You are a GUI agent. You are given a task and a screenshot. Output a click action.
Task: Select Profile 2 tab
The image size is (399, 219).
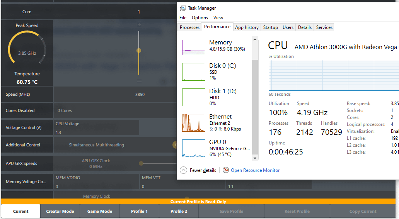point(179,211)
